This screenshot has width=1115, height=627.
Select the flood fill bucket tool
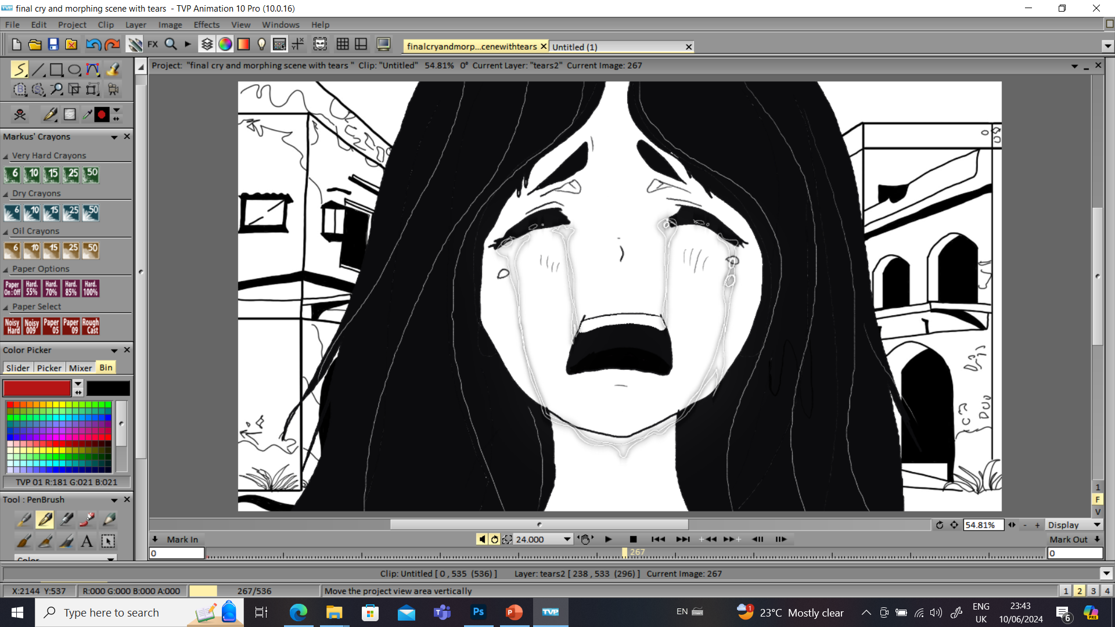click(x=113, y=70)
